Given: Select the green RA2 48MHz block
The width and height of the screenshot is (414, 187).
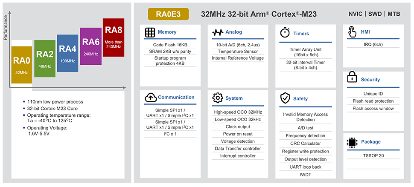Looking at the screenshot, I should tap(45, 58).
